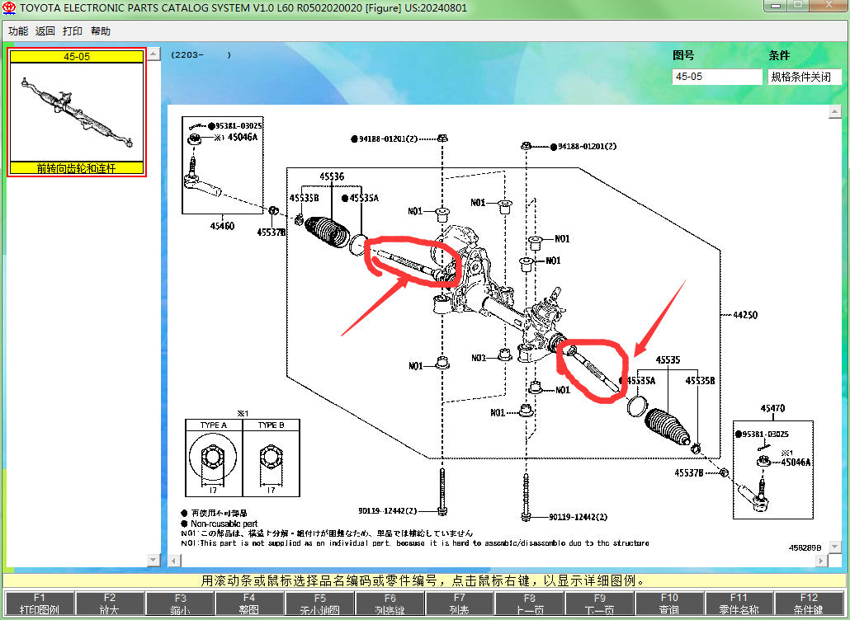The width and height of the screenshot is (850, 620).
Task: Select part code 45535 above right boot
Action: [x=668, y=360]
